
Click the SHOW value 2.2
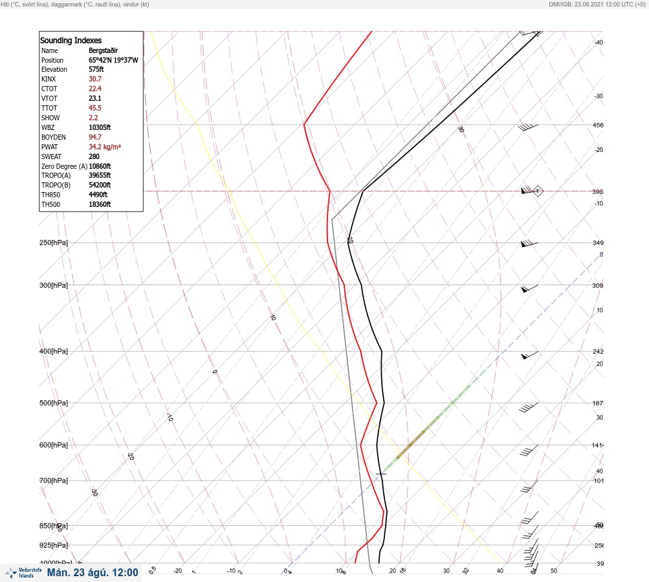tap(93, 118)
